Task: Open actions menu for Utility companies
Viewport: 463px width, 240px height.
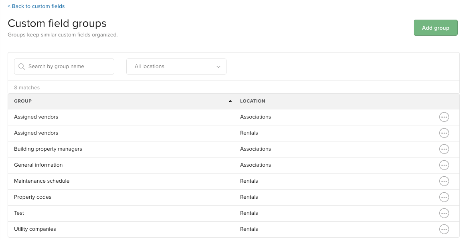Action: point(444,229)
